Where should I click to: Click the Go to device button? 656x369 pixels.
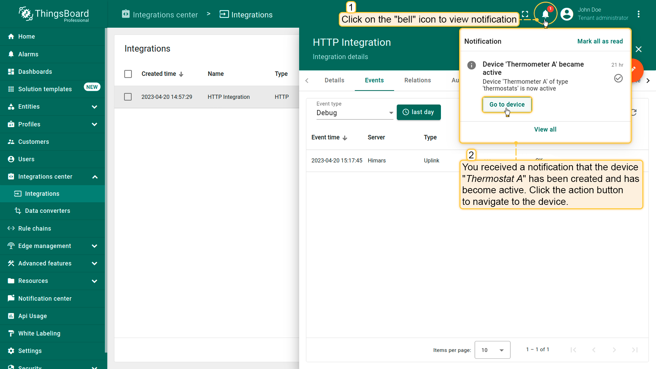[x=507, y=105]
